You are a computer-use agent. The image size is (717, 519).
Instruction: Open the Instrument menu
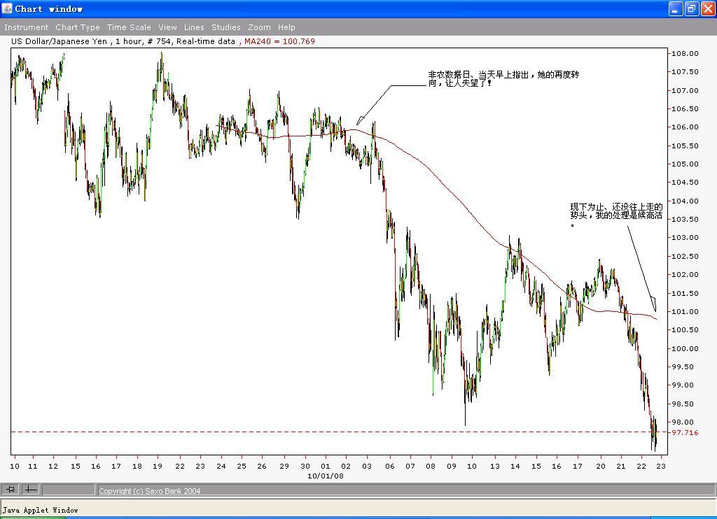26,27
